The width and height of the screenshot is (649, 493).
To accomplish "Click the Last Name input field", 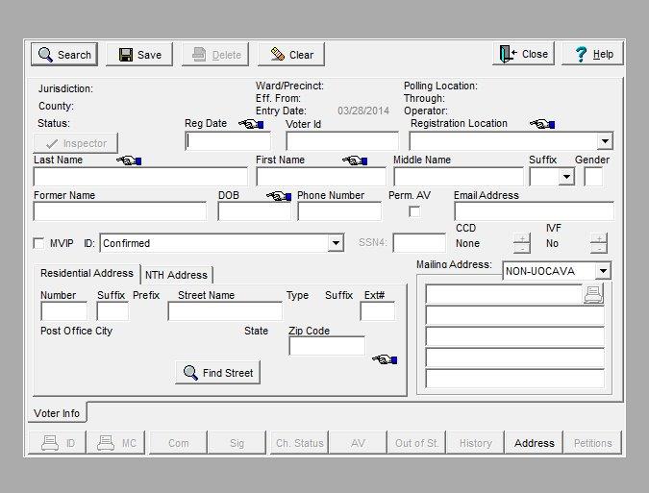I will pos(140,177).
